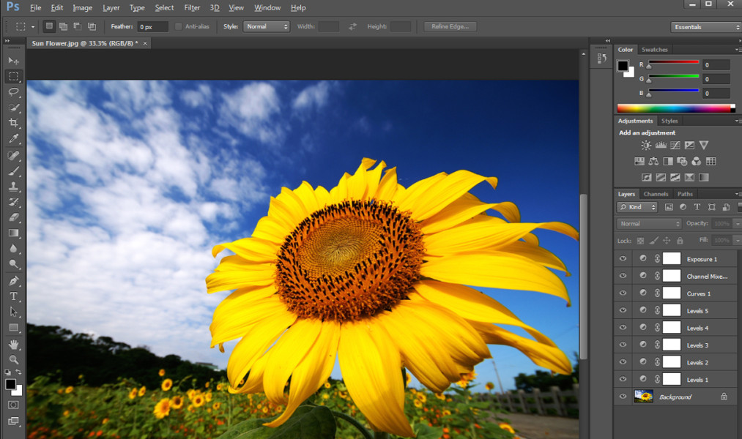Open the Filter menu
This screenshot has width=742, height=439.
(x=192, y=7)
